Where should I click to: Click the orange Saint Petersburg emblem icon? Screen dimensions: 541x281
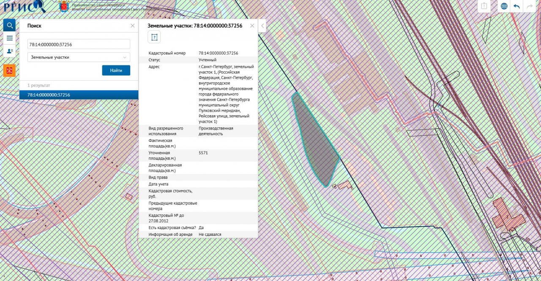9,70
